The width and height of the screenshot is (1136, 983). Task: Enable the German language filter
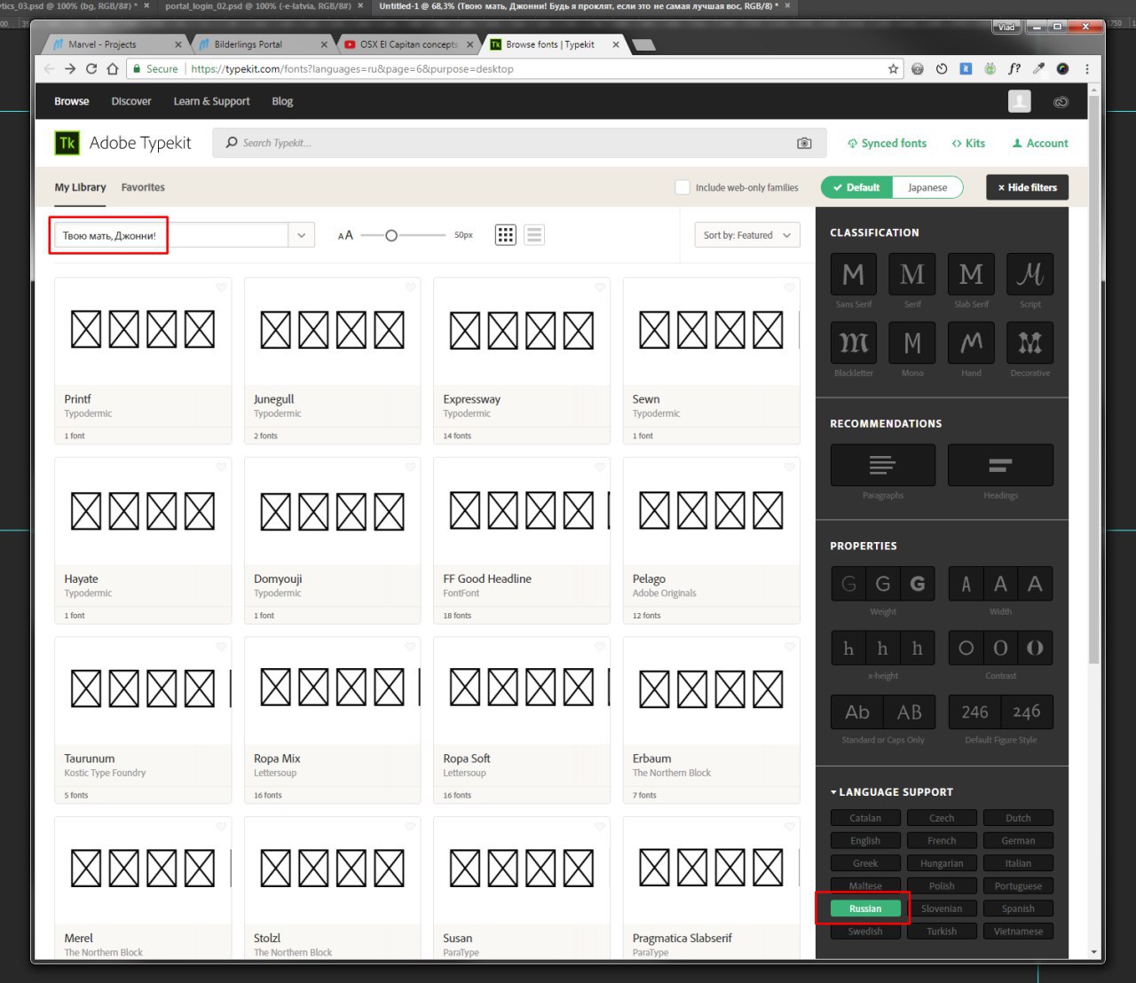(1018, 840)
